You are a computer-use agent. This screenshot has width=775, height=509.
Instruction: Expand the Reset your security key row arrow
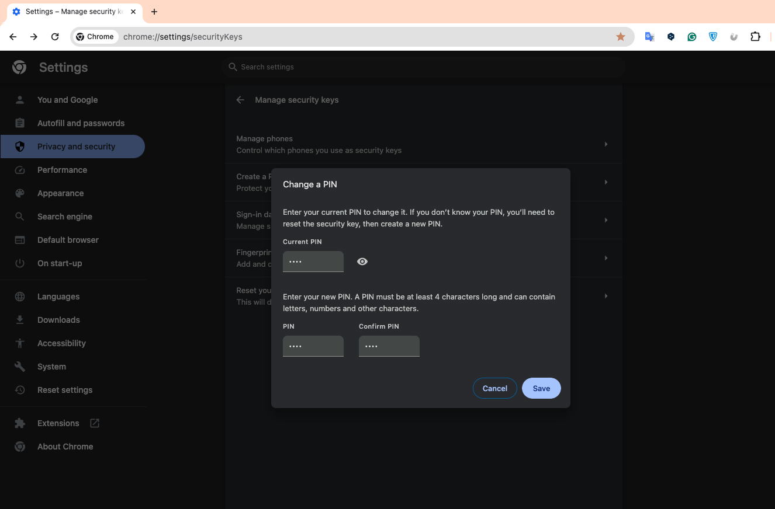[x=606, y=296]
